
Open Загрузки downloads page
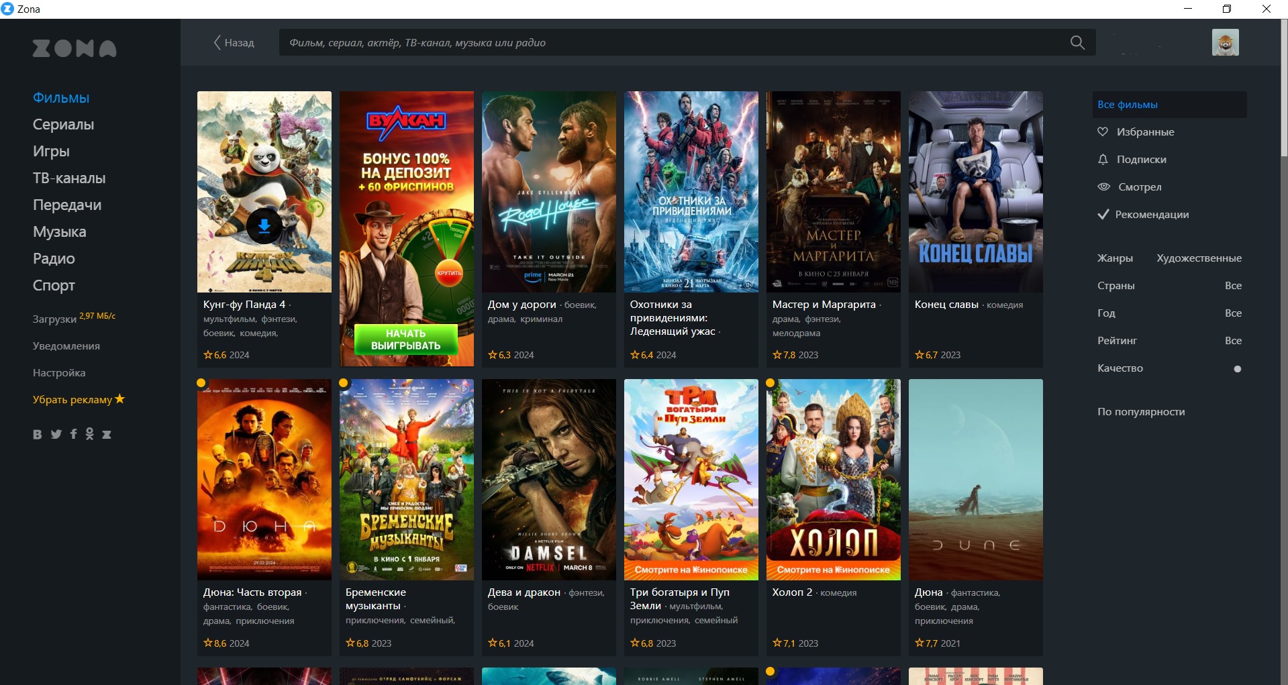[x=54, y=319]
